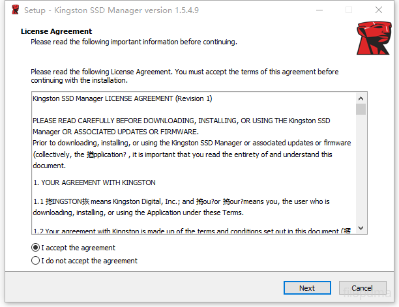Viewport: 399px width, 307px height.
Task: Click the "1. YOUR AGREEMENT WITH KINGSTON" heading
Action: (x=94, y=183)
